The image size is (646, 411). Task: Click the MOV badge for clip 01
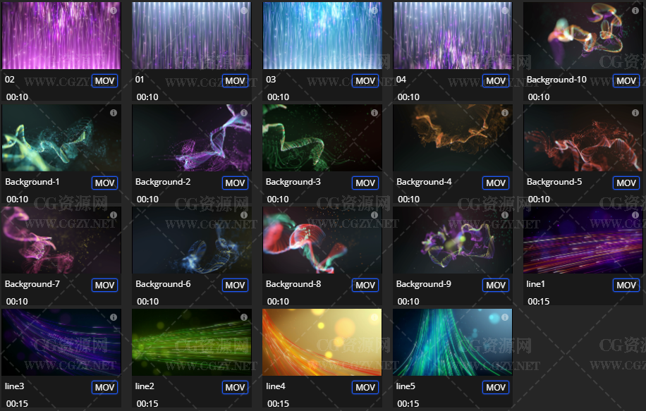(235, 80)
